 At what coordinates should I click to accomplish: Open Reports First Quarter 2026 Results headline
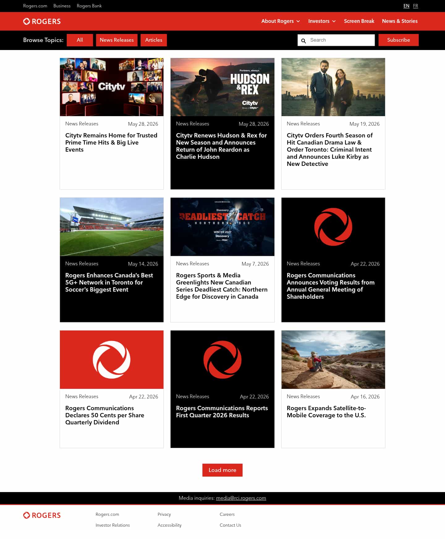[222, 412]
